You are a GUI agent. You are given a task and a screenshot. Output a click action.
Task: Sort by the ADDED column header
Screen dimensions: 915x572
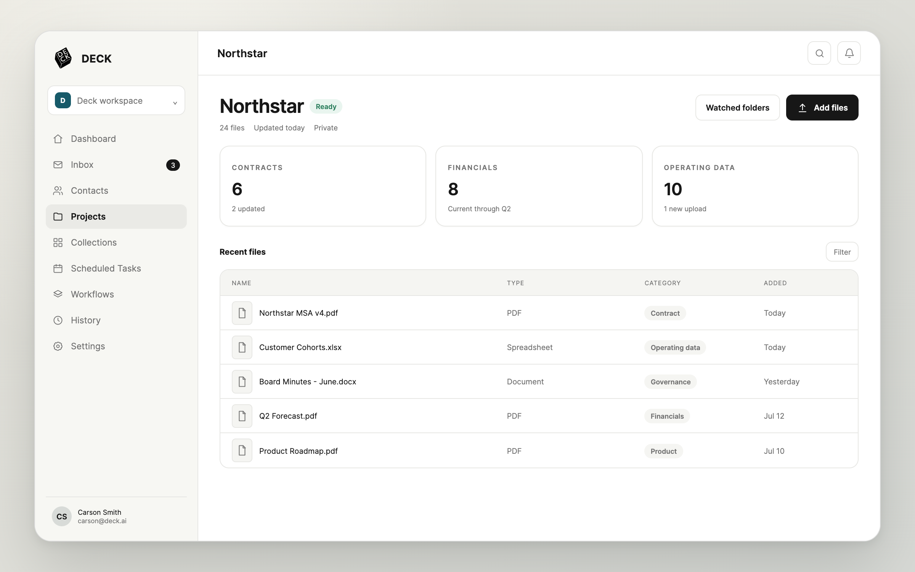tap(775, 283)
